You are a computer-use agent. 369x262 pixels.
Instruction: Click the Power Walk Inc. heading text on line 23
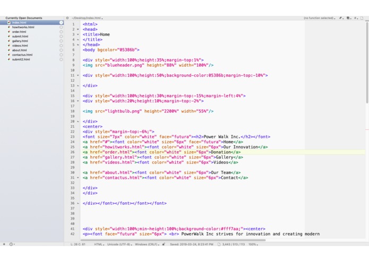[222, 137]
